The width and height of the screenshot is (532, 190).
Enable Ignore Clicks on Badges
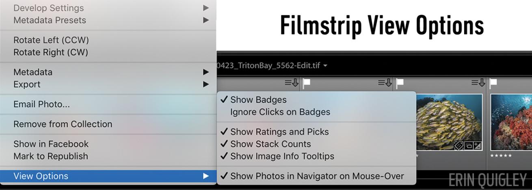pos(280,112)
